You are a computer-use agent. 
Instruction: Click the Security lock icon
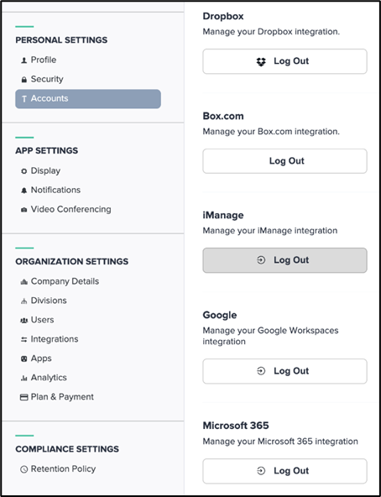(23, 80)
